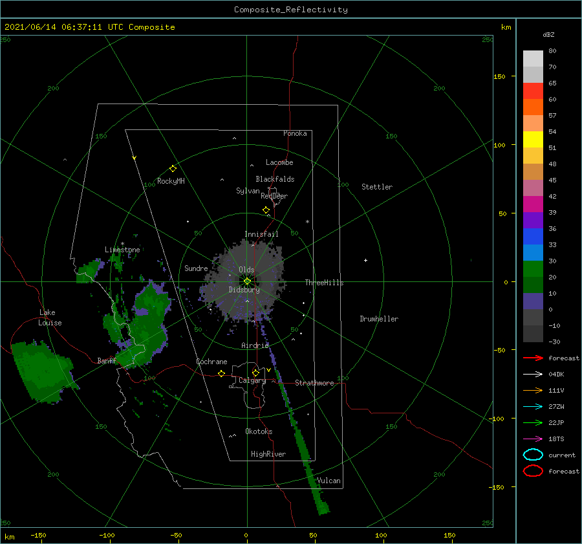Click the Calgary city label
This screenshot has height=544, width=582.
(252, 380)
